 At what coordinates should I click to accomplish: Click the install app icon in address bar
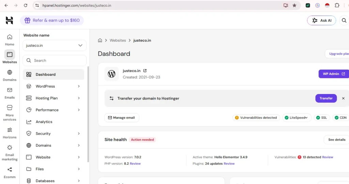click(286, 5)
